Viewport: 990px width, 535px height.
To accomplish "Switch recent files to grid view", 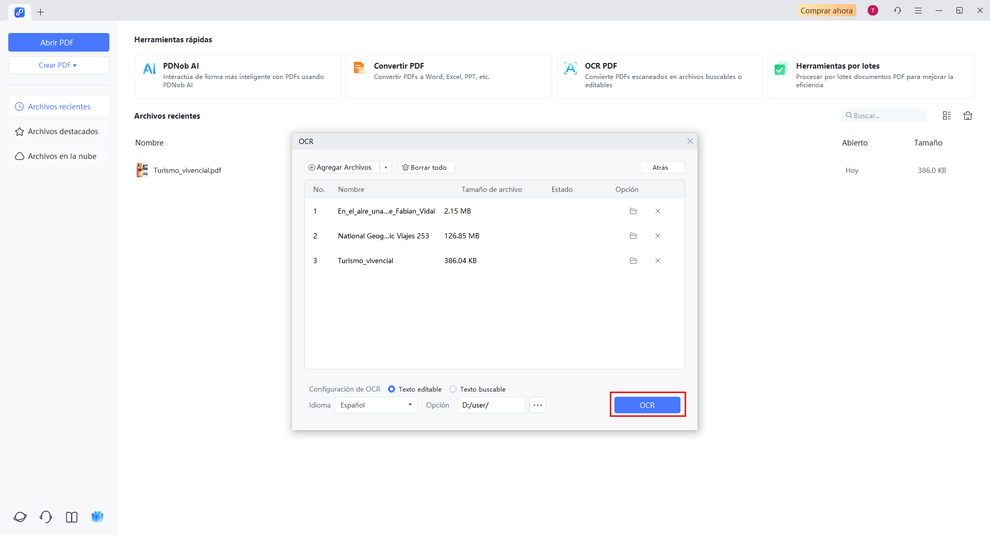I will pyautogui.click(x=947, y=116).
